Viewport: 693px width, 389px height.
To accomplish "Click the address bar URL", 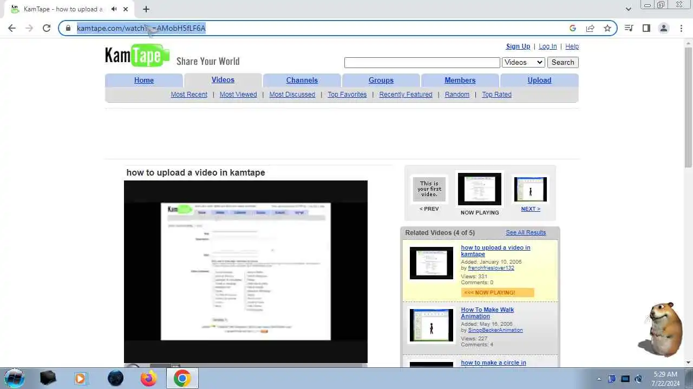I will pyautogui.click(x=141, y=28).
